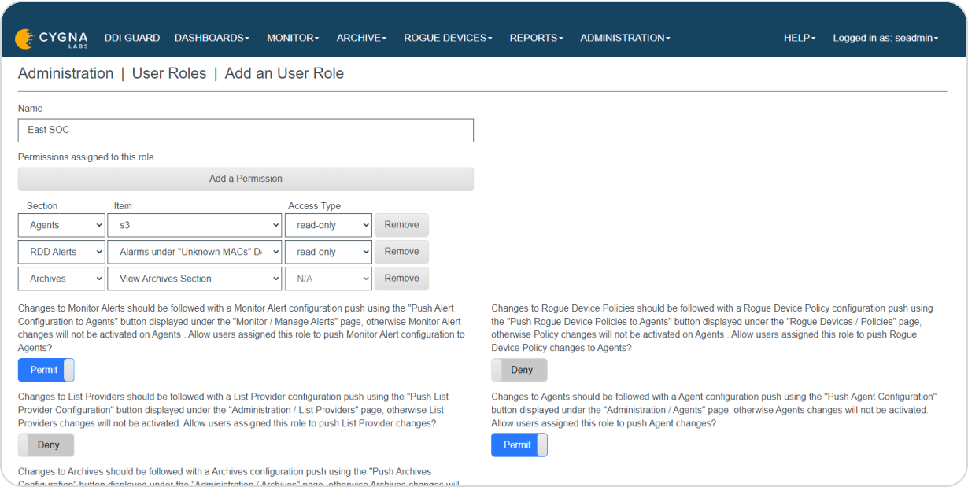The image size is (968, 487).
Task: Open the ARCHIVE menu
Action: [x=360, y=37]
